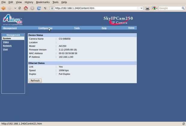Screen dimensions: 186x126
Task: Click the Camera Name label
Action: pyautogui.click(x=36, y=39)
